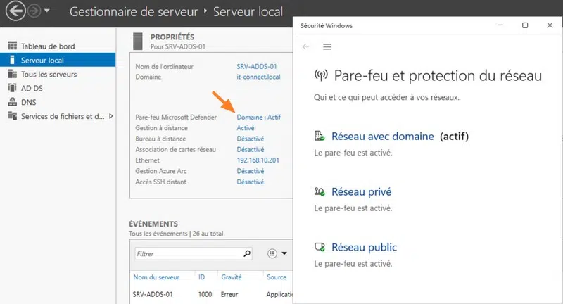Go back with Server Manager back arrow
Viewport: 563px width, 304px height.
pos(15,11)
